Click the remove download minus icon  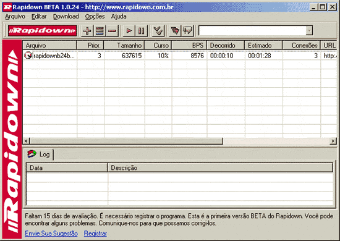112,30
